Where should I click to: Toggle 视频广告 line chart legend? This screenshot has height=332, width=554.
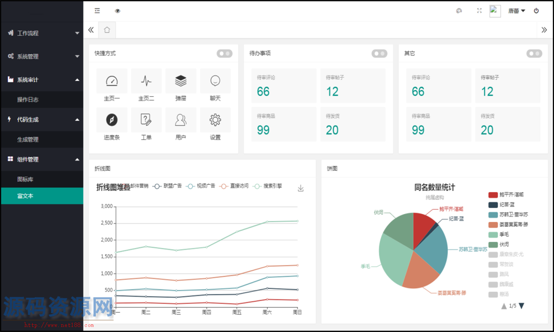click(201, 186)
